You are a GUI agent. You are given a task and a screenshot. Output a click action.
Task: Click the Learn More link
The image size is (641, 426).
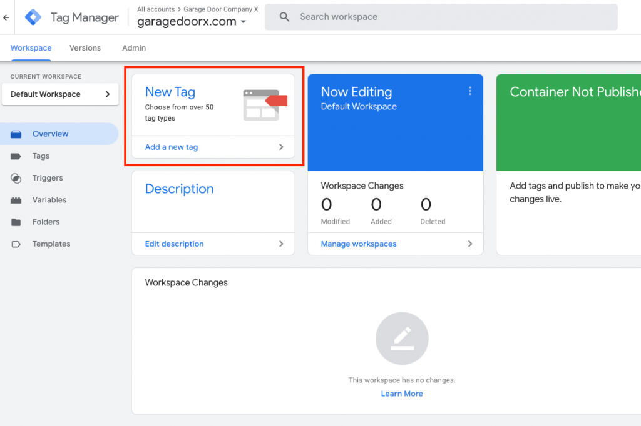click(x=402, y=394)
